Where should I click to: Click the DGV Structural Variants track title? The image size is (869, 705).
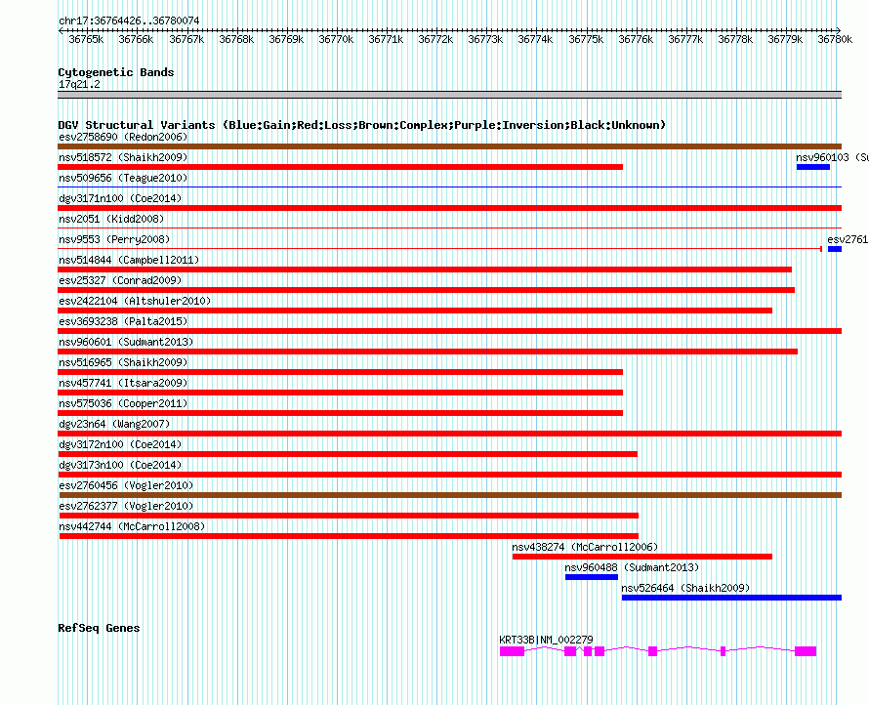click(361, 125)
